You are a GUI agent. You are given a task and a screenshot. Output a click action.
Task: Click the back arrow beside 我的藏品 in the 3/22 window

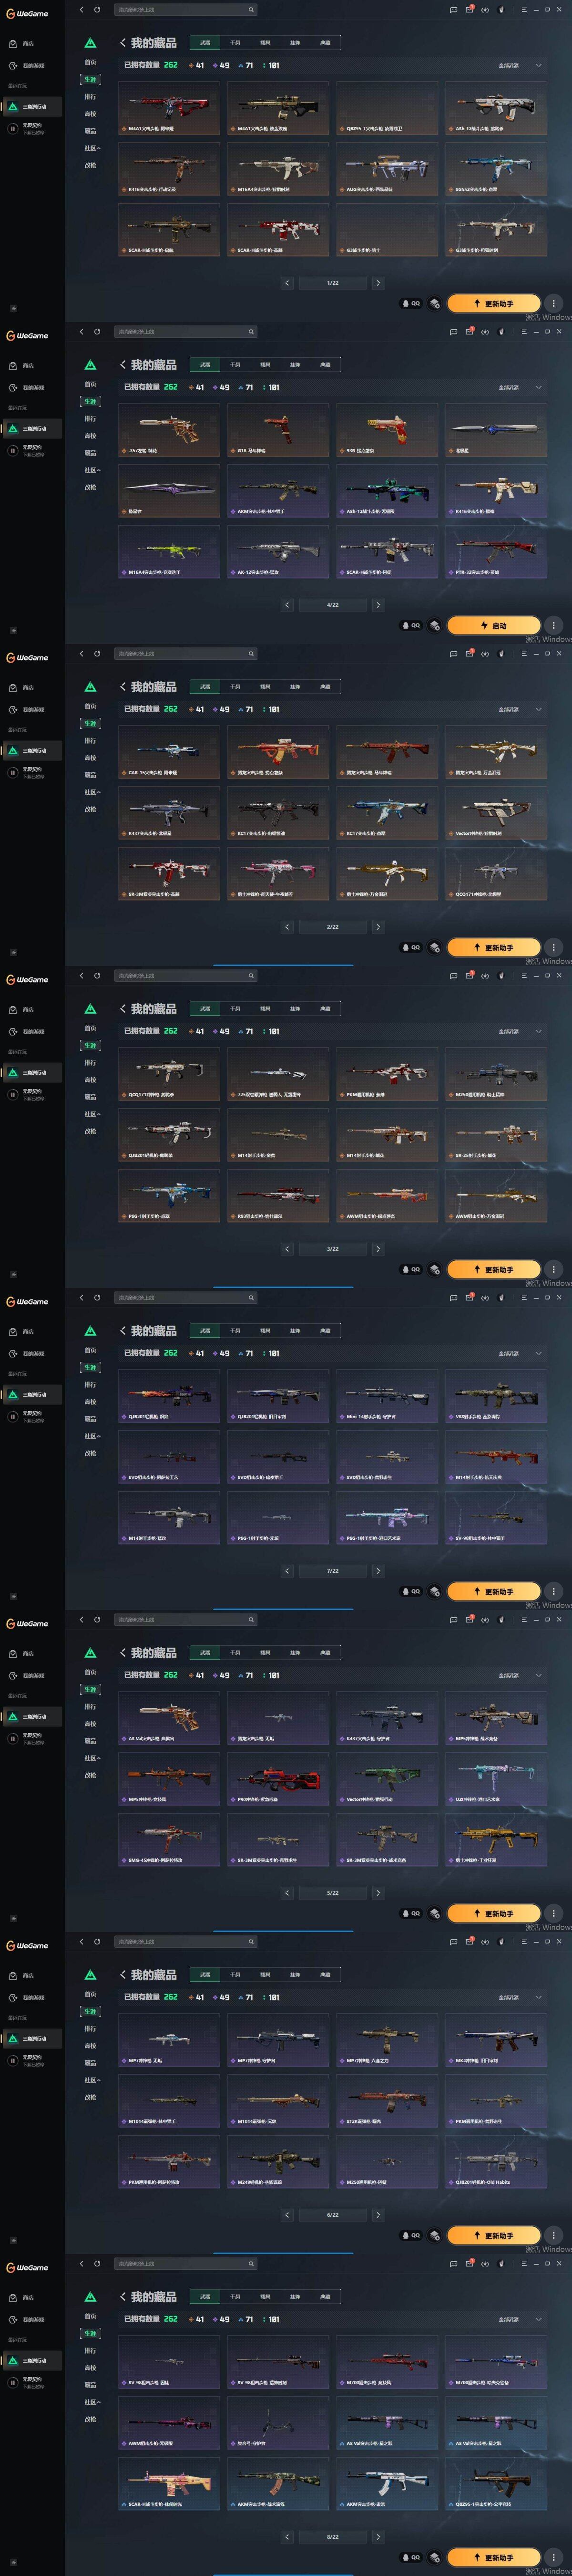pos(122,1009)
